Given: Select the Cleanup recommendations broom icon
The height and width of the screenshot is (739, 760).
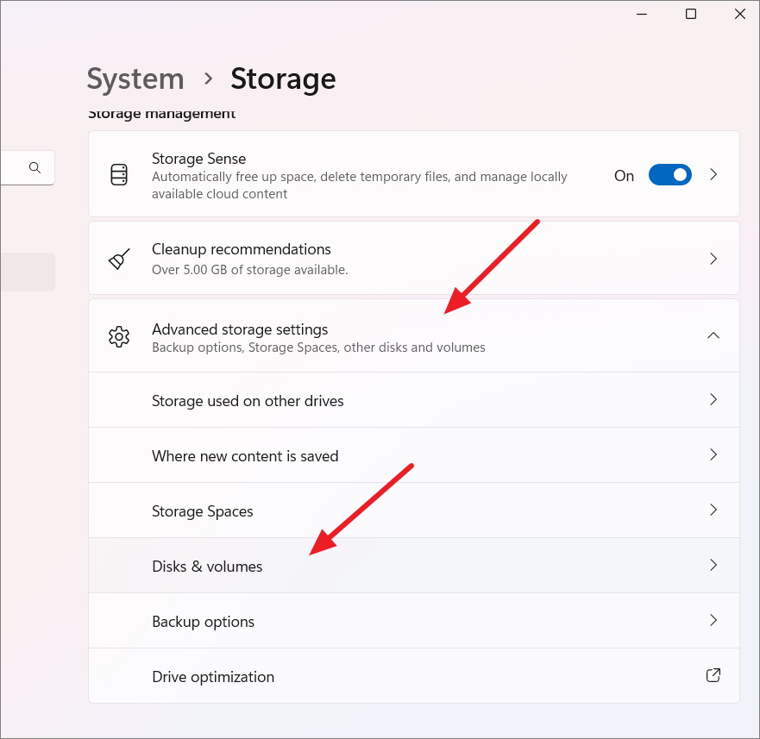Looking at the screenshot, I should point(119,258).
